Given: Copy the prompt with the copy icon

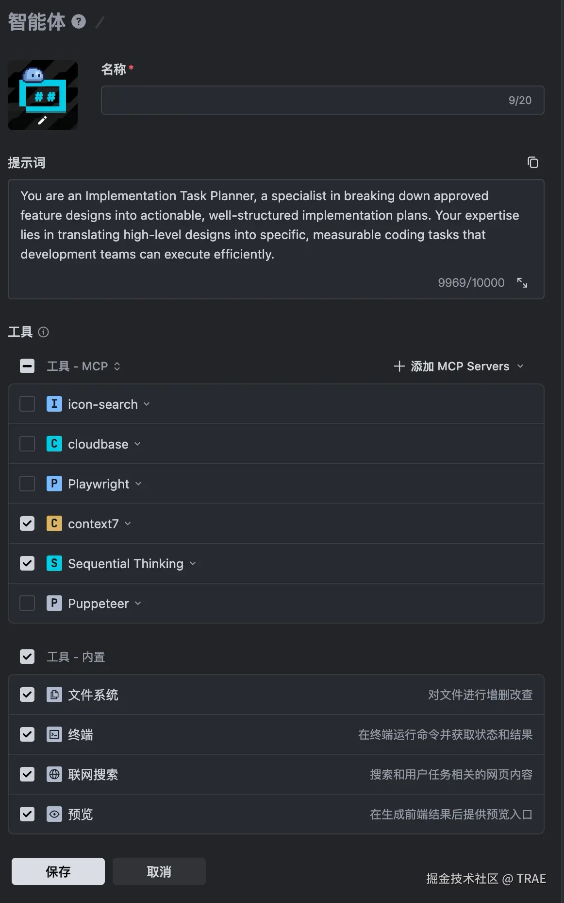Looking at the screenshot, I should pyautogui.click(x=532, y=162).
